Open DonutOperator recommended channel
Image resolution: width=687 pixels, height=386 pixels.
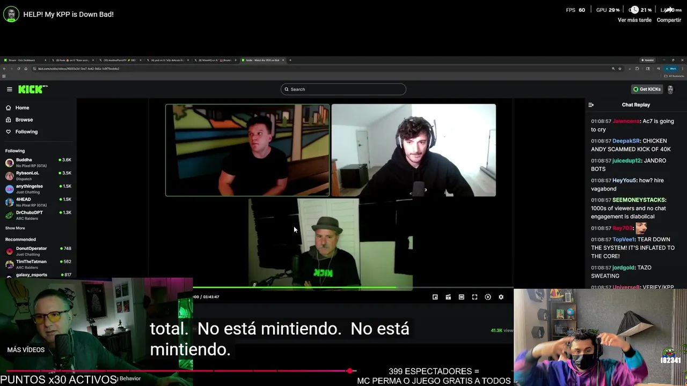coord(38,251)
